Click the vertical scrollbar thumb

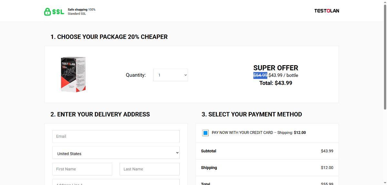(384, 58)
